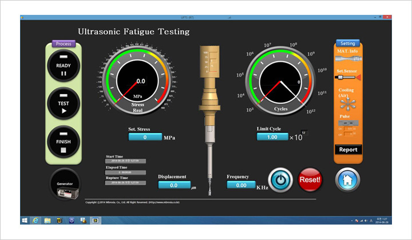Click the Set. Stress value field
The height and width of the screenshot is (240, 412).
[x=145, y=137]
